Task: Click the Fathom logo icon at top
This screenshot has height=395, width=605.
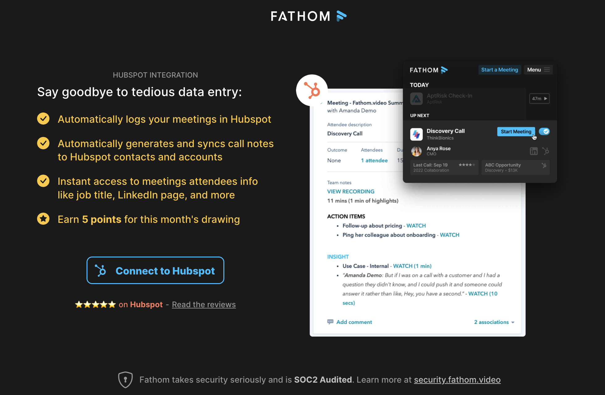Action: (342, 15)
